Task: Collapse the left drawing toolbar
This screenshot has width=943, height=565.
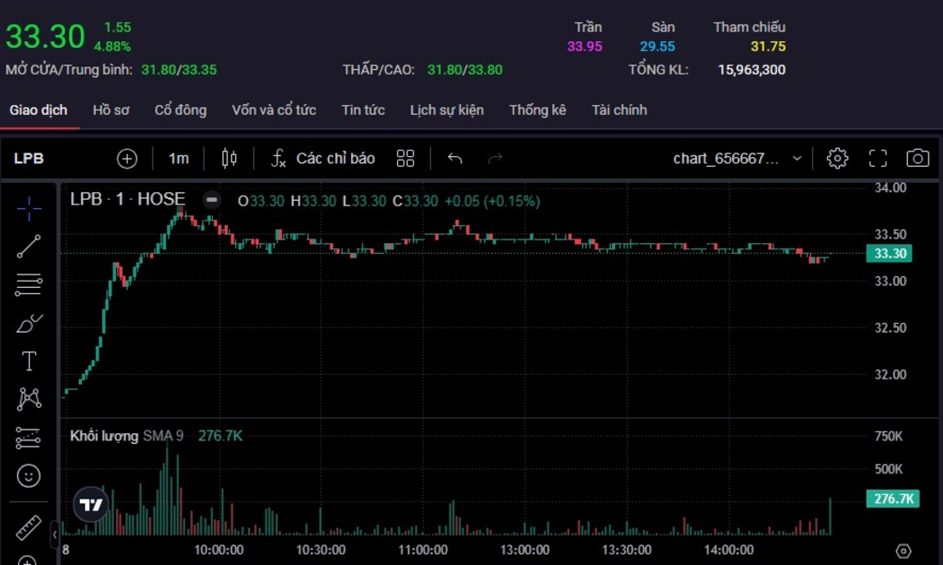Action: click(x=54, y=535)
